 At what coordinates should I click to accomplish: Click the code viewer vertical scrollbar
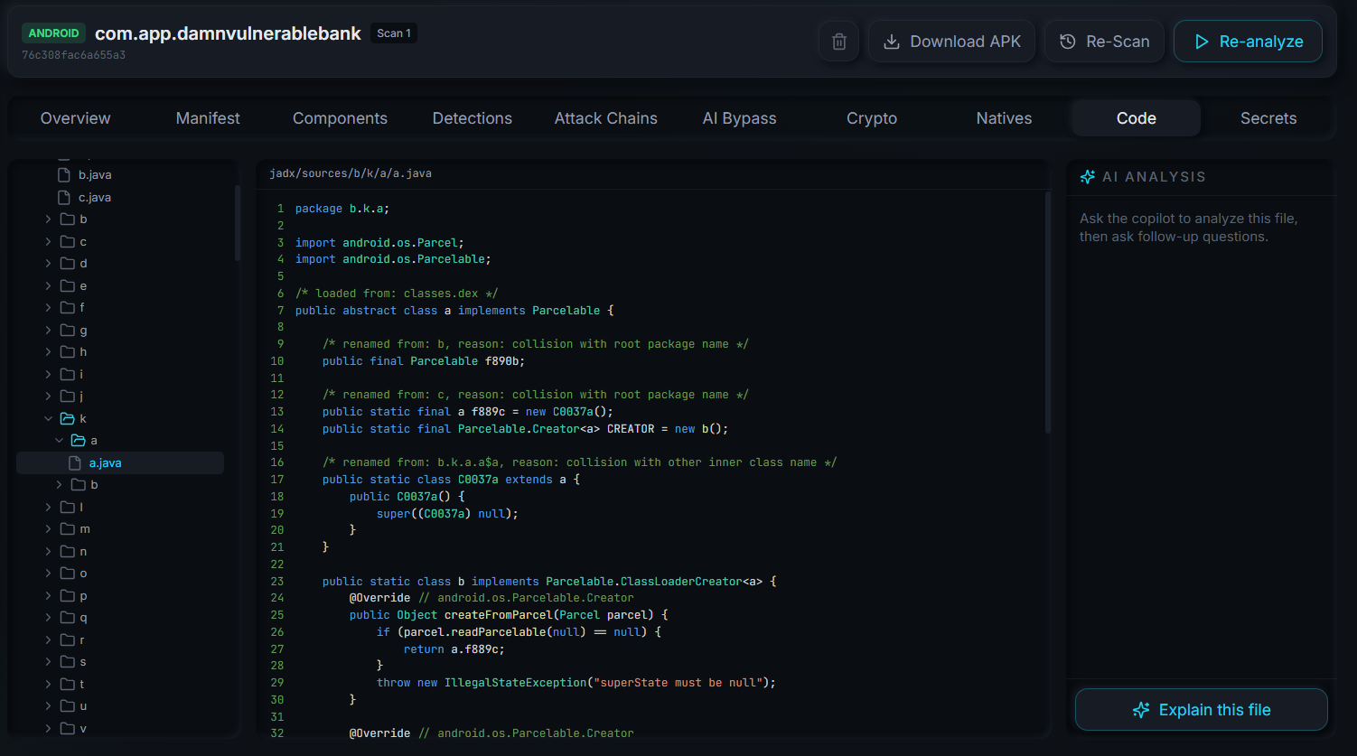pyautogui.click(x=1047, y=313)
